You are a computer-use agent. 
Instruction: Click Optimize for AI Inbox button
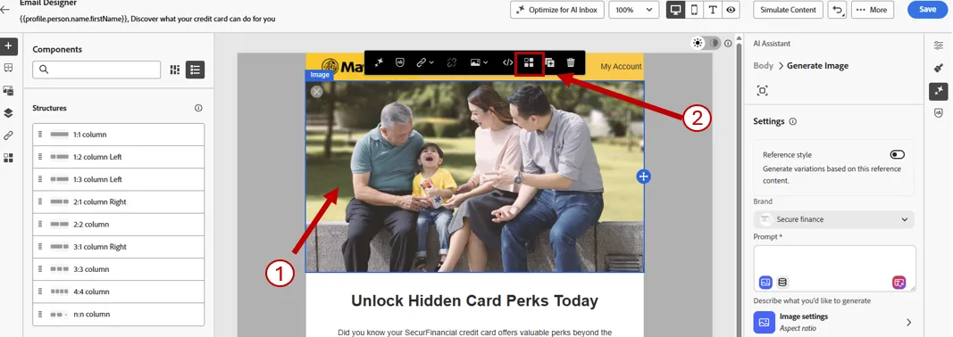pyautogui.click(x=556, y=10)
